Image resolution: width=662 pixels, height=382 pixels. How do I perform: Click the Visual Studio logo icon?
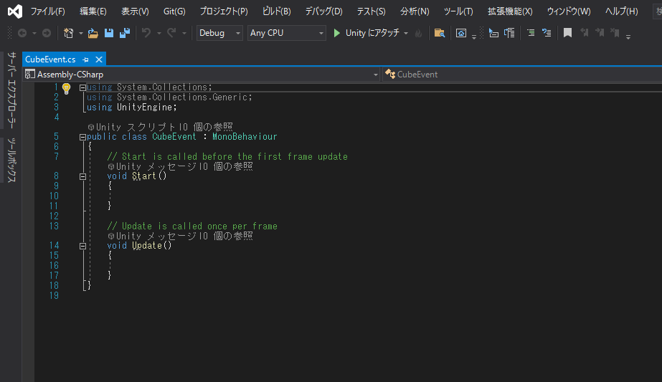point(15,11)
